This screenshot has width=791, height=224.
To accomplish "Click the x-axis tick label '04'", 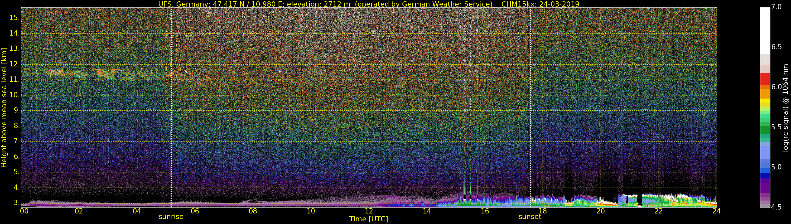I will pyautogui.click(x=137, y=211).
